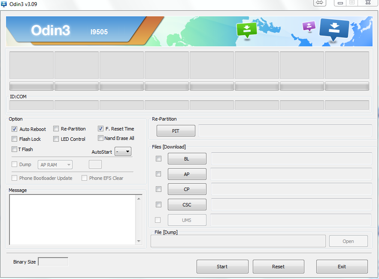Click the double-arrow resize icon in title bar
The width and height of the screenshot is (379, 279).
[x=319, y=3]
